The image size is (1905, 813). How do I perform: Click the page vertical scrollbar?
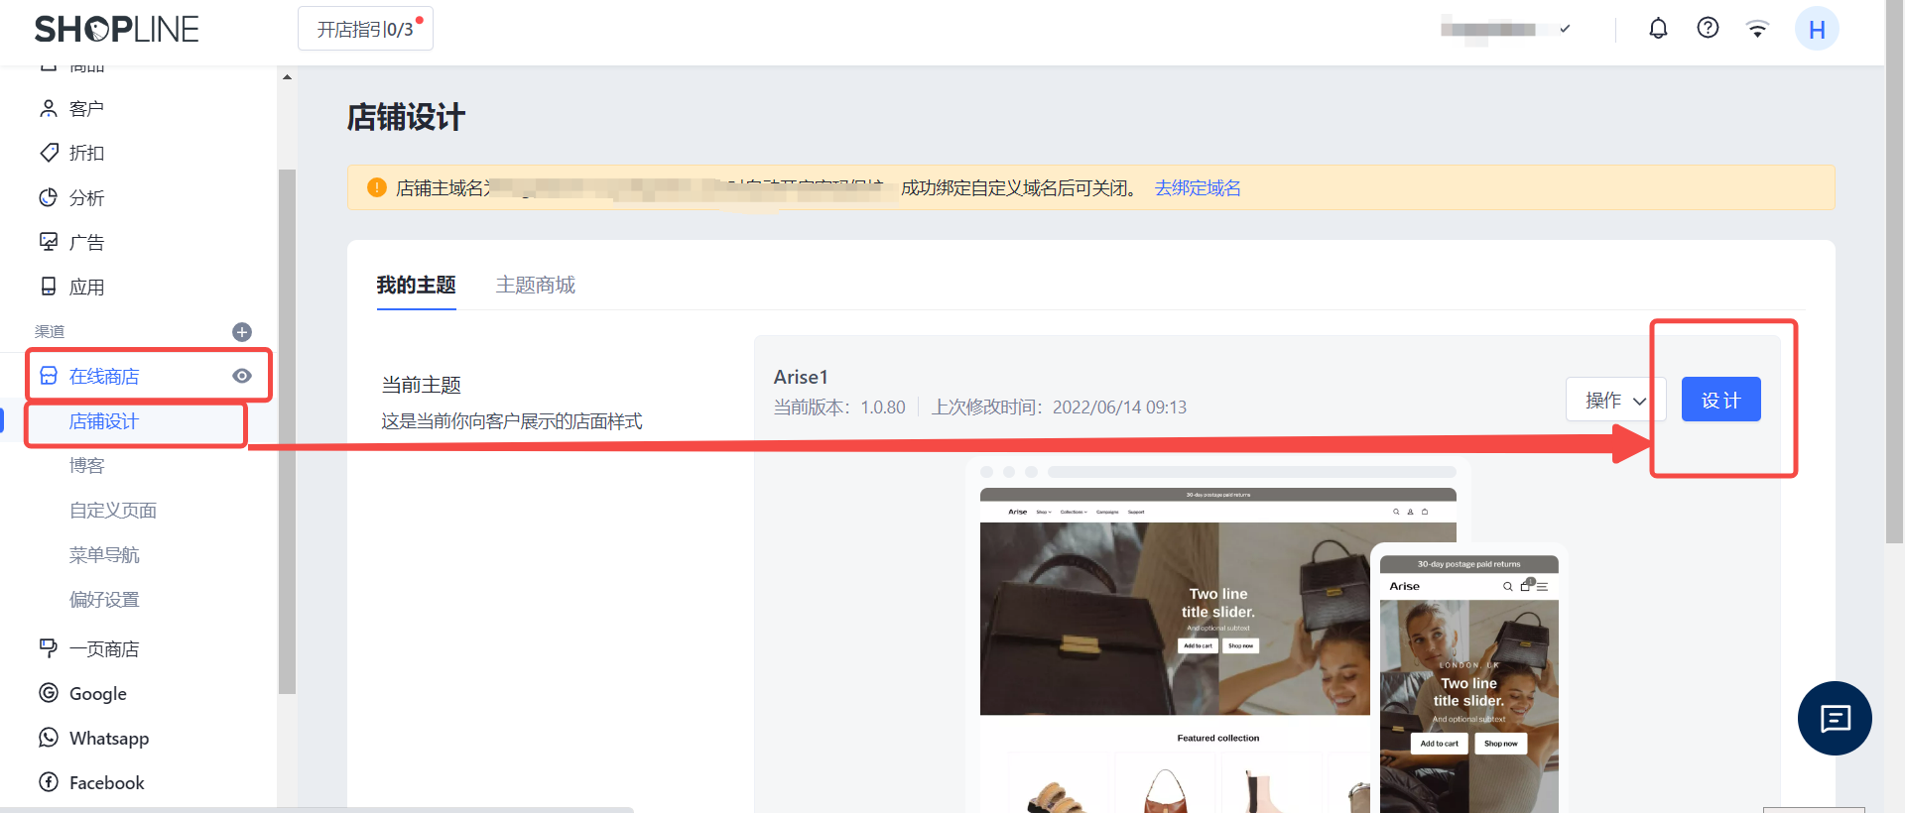click(1894, 272)
